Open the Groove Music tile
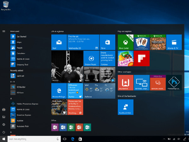Image resolution: width=189 pixels, height=142 pixels. pos(91,58)
